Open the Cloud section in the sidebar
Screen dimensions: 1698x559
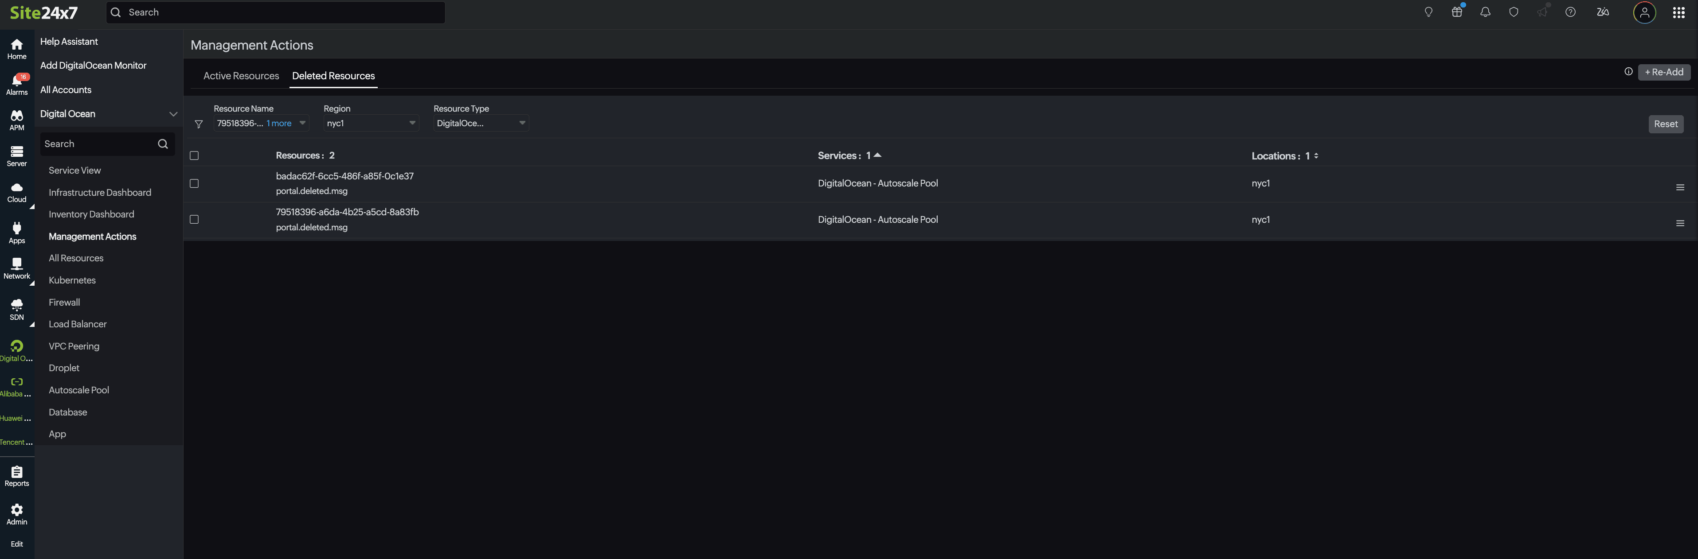pos(16,191)
